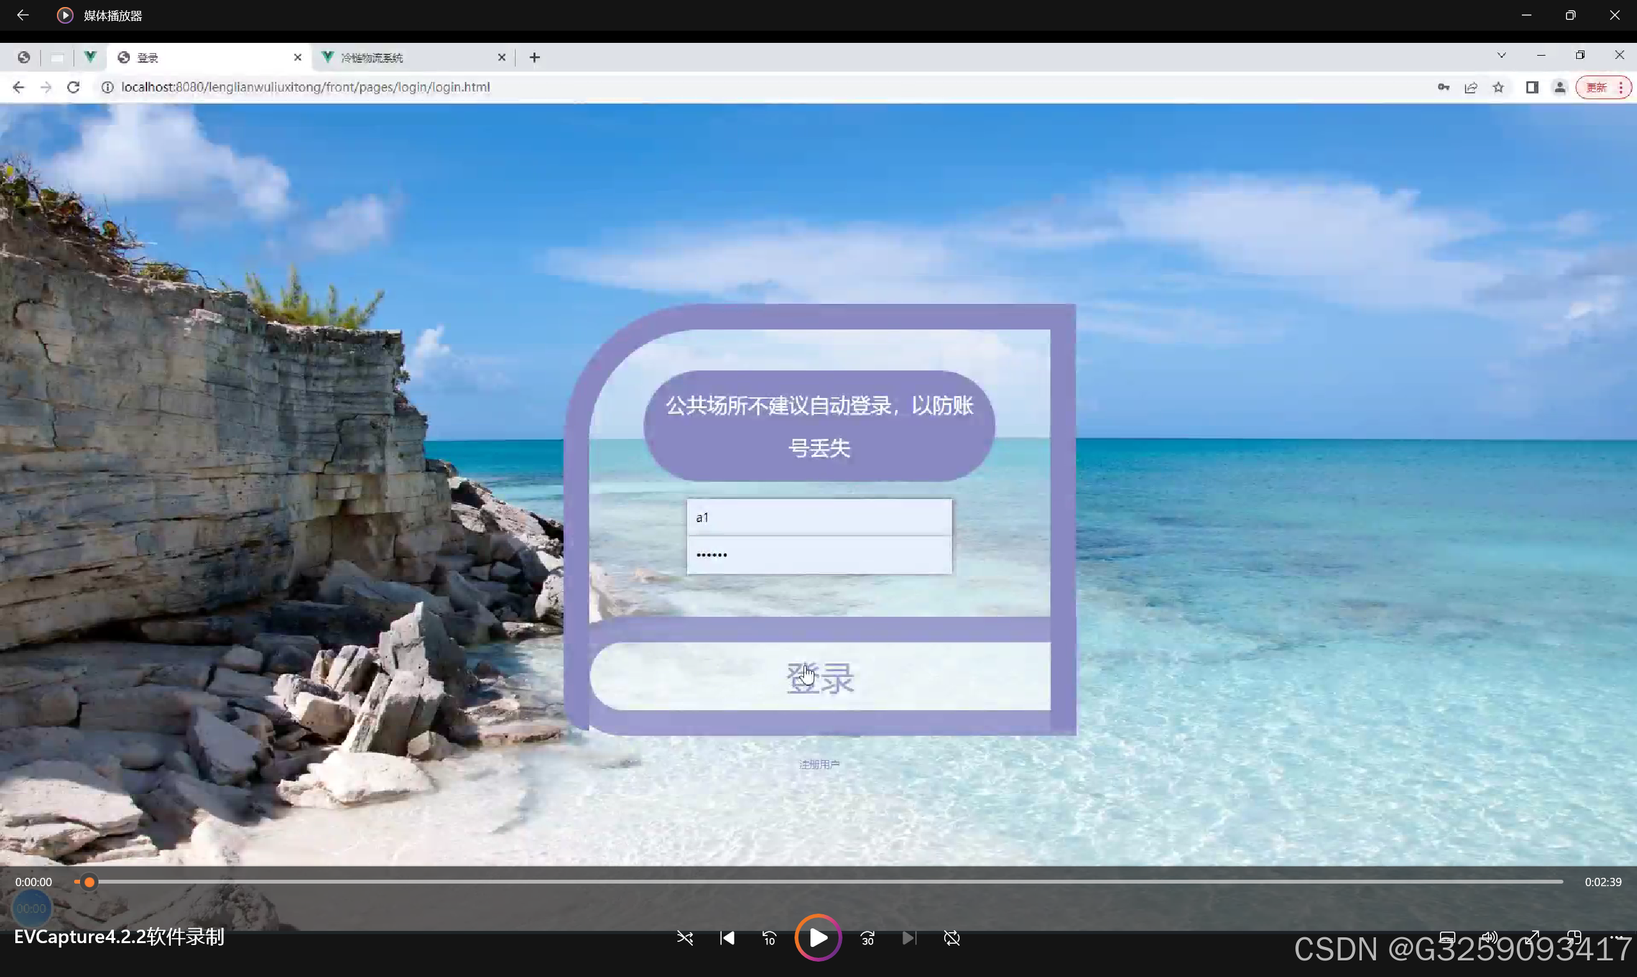Switch to mini player view

1574,938
